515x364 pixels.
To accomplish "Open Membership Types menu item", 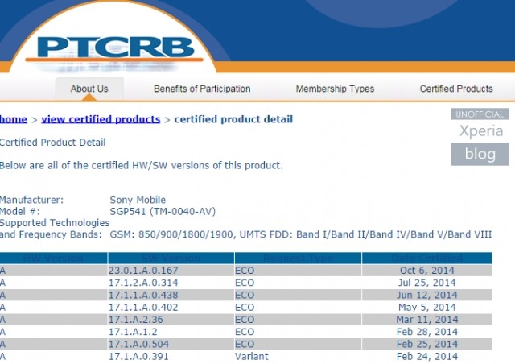I will (335, 89).
